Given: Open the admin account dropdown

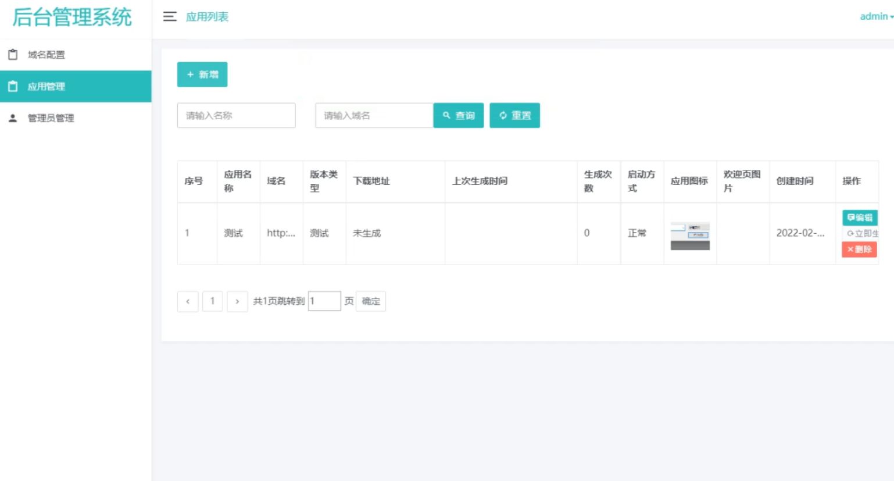Looking at the screenshot, I should tap(874, 16).
